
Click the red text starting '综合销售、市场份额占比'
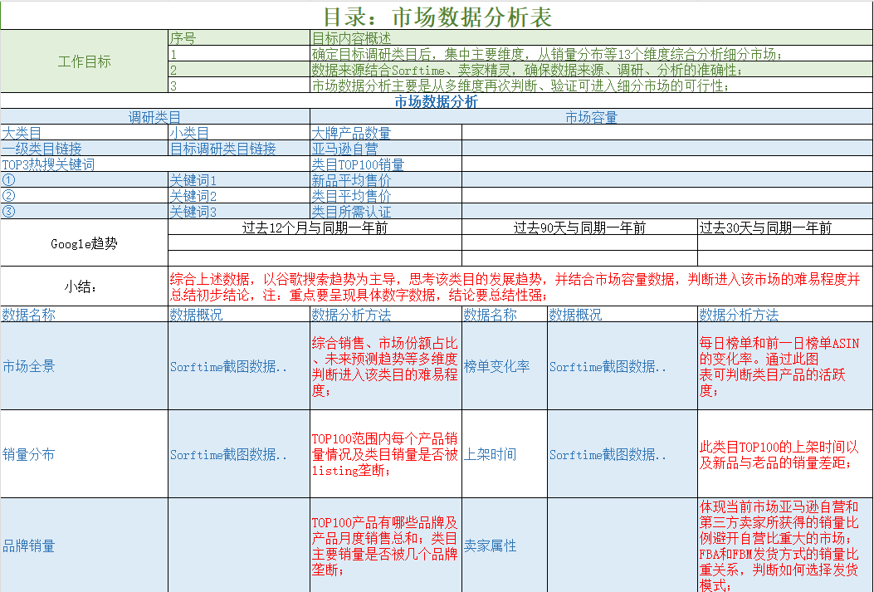coord(386,365)
